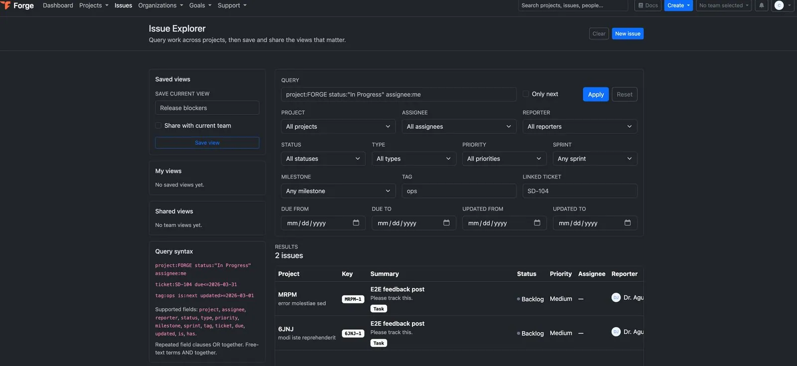Image resolution: width=797 pixels, height=366 pixels.
Task: Expand the Status filter dropdown
Action: point(323,159)
